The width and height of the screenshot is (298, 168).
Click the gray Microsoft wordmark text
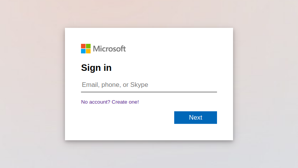point(109,49)
